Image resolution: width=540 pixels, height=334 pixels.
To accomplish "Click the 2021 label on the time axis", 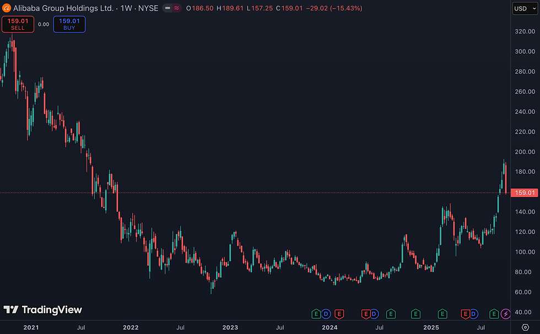I will [x=31, y=327].
